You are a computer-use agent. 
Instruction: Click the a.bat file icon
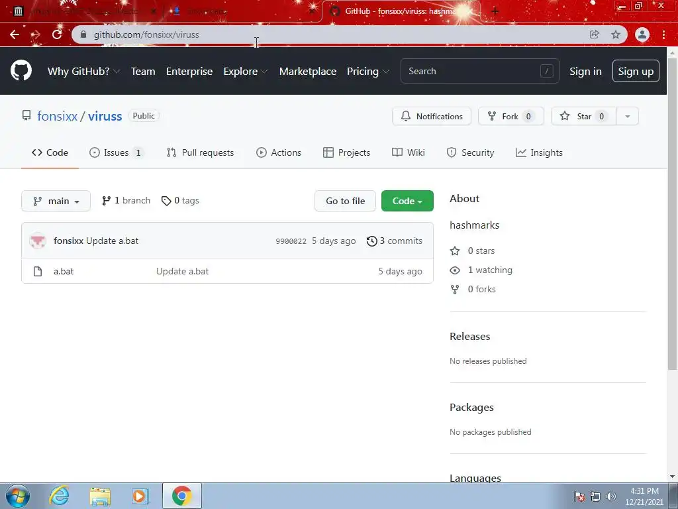point(38,271)
